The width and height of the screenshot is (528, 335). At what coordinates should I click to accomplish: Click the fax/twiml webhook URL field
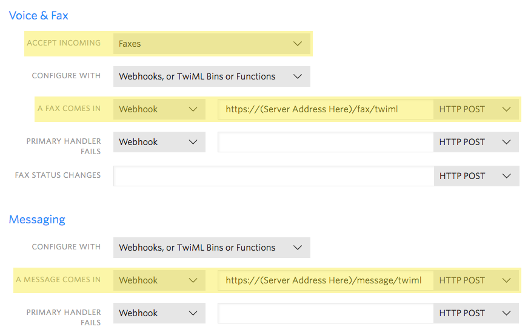click(326, 109)
